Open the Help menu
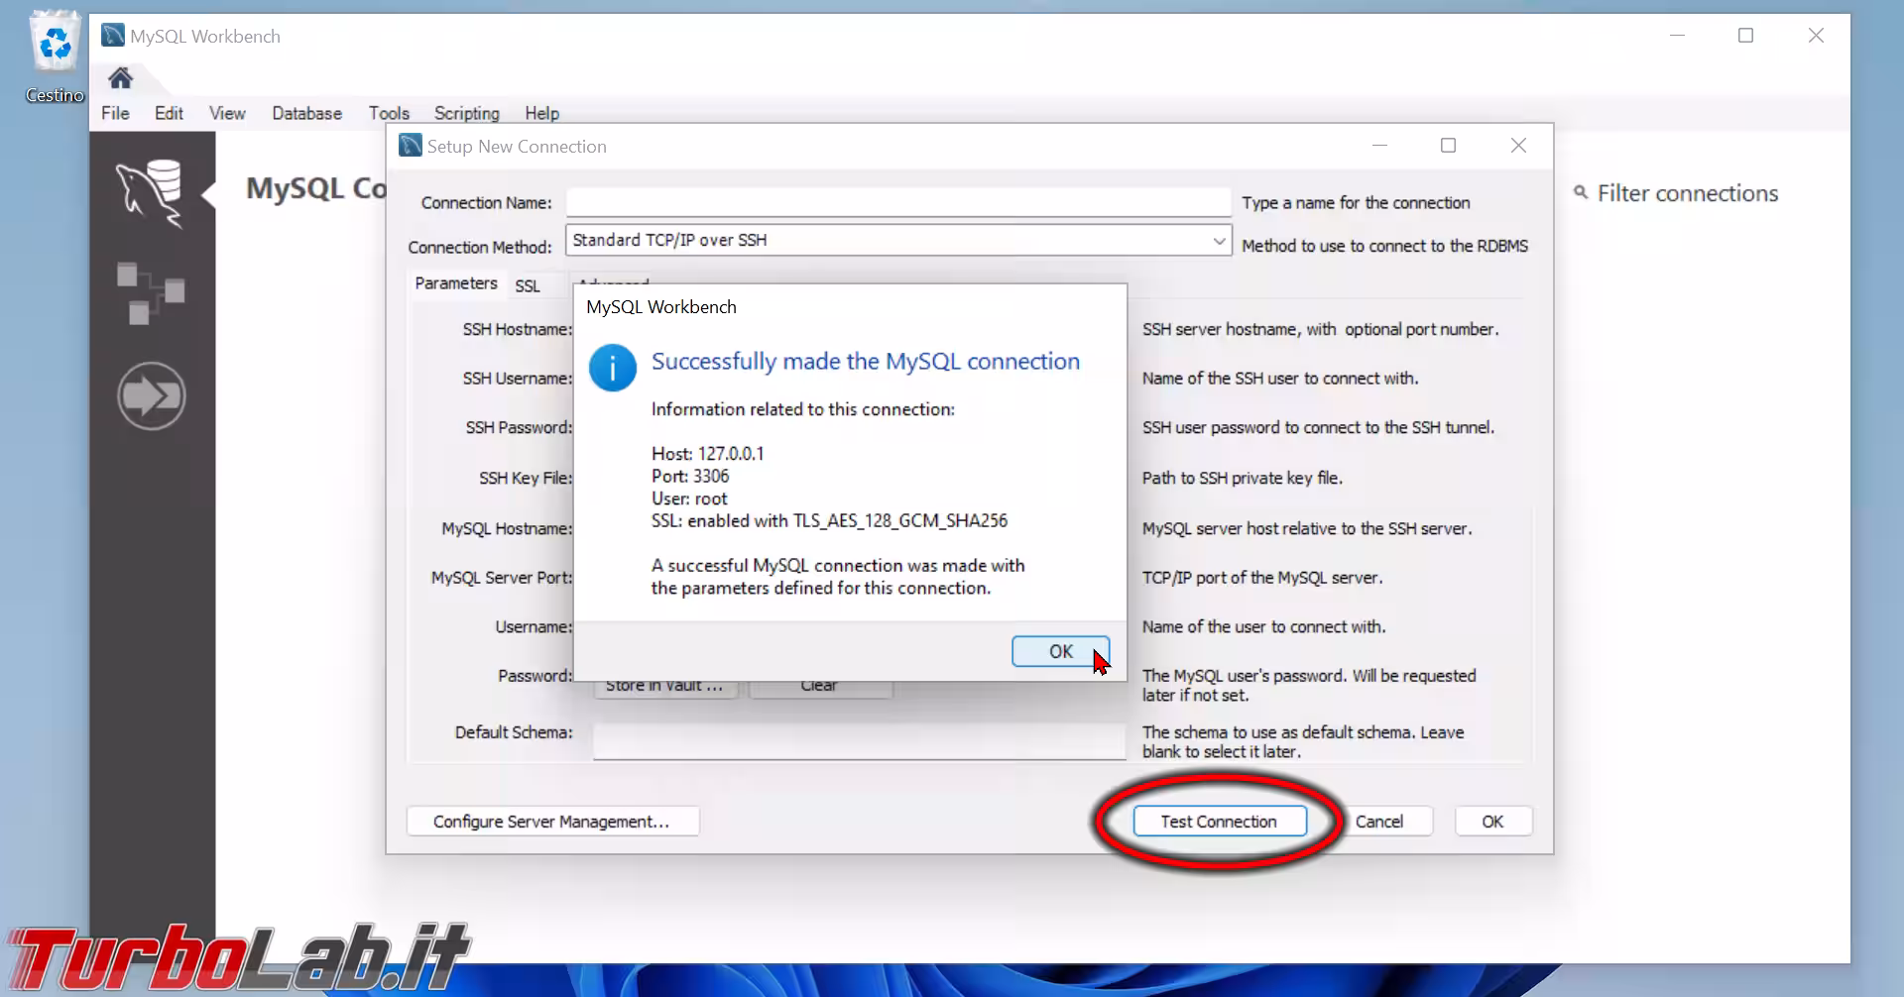The height and width of the screenshot is (997, 1904). pos(541,113)
